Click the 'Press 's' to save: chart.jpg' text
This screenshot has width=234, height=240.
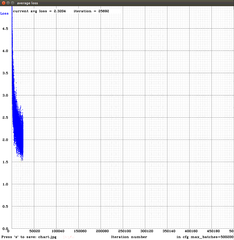click(x=29, y=237)
